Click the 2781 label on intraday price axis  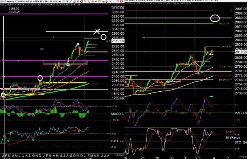(x=241, y=71)
